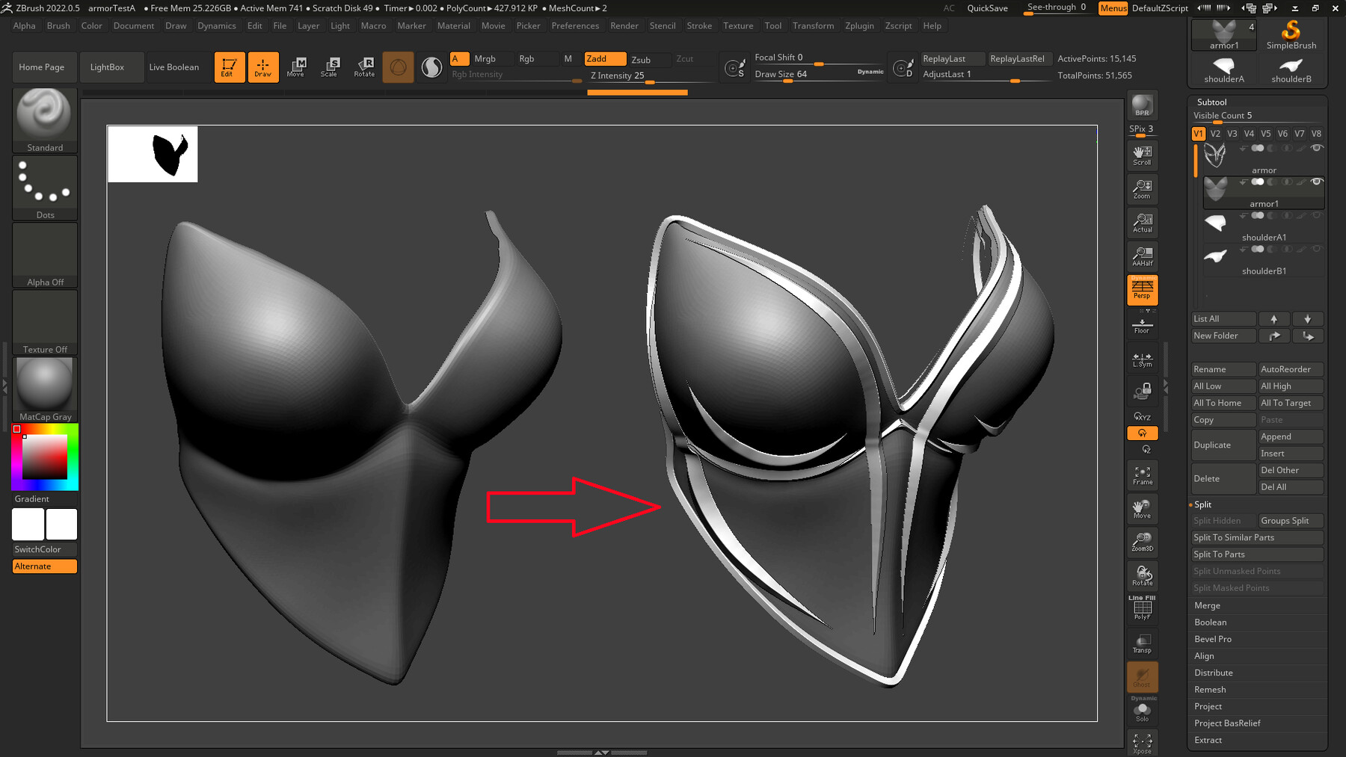Expand the Distribute section
Image resolution: width=1346 pixels, height=757 pixels.
pyautogui.click(x=1213, y=673)
